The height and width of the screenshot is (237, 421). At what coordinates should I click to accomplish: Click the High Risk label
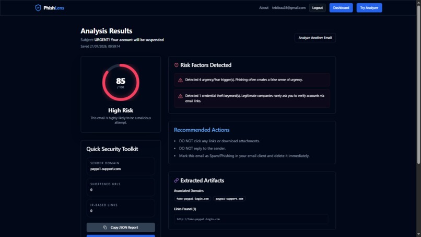[121, 110]
